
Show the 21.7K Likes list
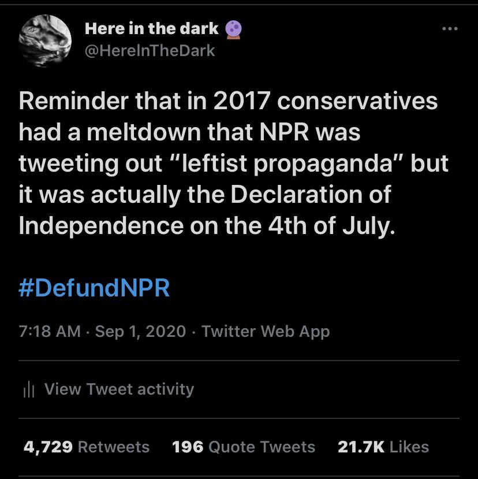coord(383,447)
